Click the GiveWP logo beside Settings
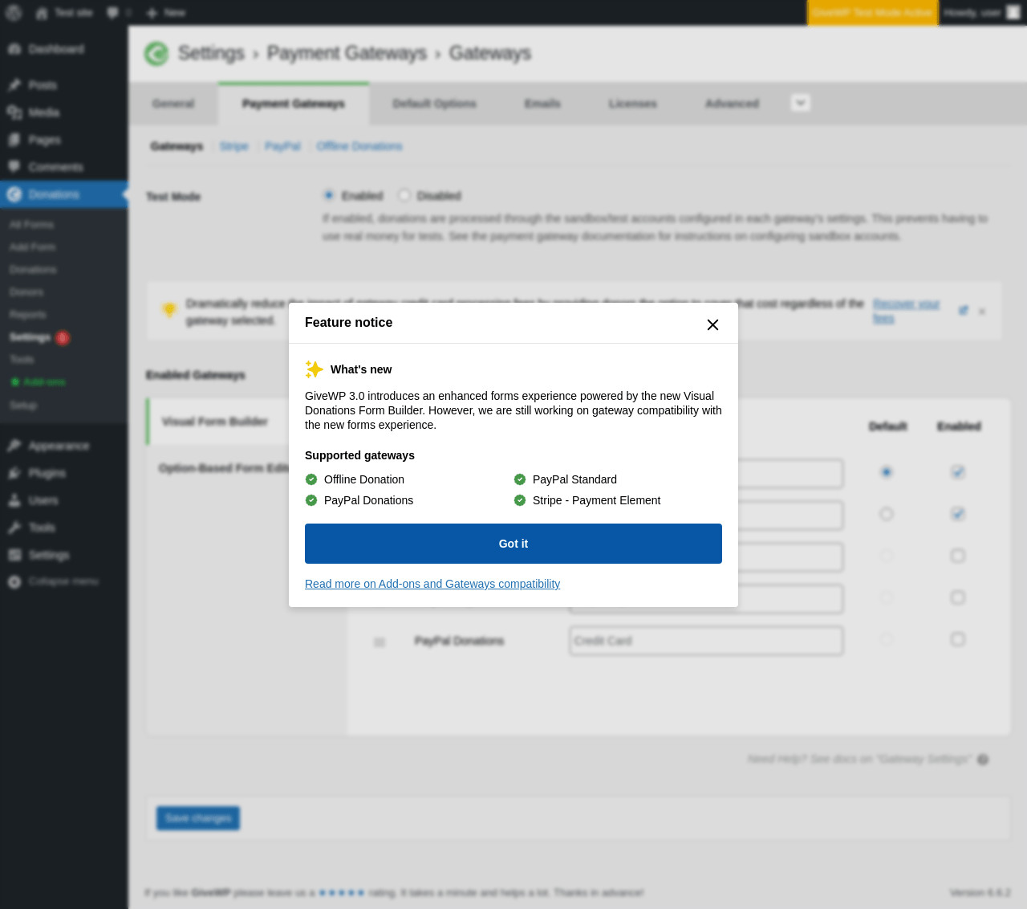Screen dimensions: 1027x909 pyautogui.click(x=156, y=54)
